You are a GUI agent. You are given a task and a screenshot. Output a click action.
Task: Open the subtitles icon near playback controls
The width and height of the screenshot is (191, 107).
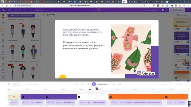(x=119, y=84)
